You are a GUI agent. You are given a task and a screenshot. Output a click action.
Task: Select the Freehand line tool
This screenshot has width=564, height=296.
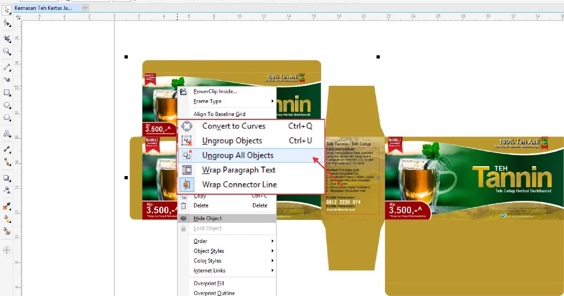(x=7, y=67)
